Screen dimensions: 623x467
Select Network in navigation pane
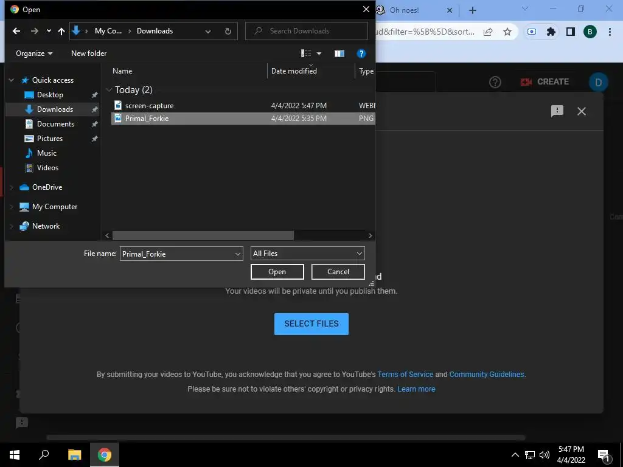(x=46, y=226)
